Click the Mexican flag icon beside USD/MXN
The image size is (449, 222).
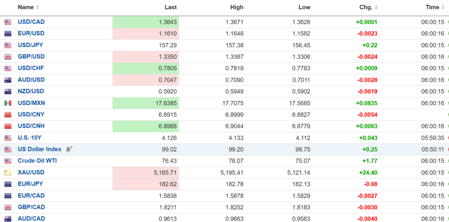click(8, 103)
